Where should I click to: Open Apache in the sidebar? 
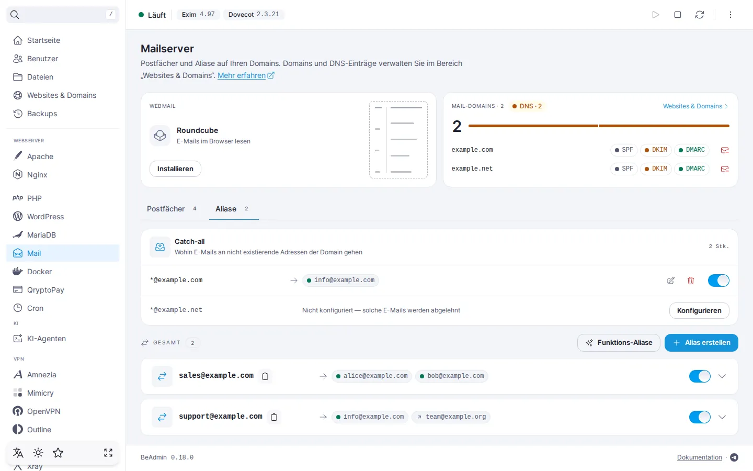coord(63,156)
